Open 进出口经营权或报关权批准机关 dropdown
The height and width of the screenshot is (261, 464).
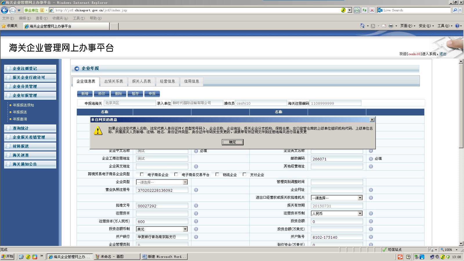(360, 198)
